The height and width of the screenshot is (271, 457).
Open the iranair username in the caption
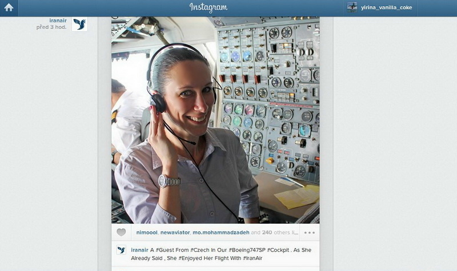pos(139,250)
